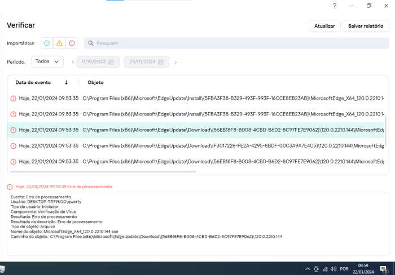Click the POR language indicator
This screenshot has width=395, height=275.
pyautogui.click(x=344, y=269)
